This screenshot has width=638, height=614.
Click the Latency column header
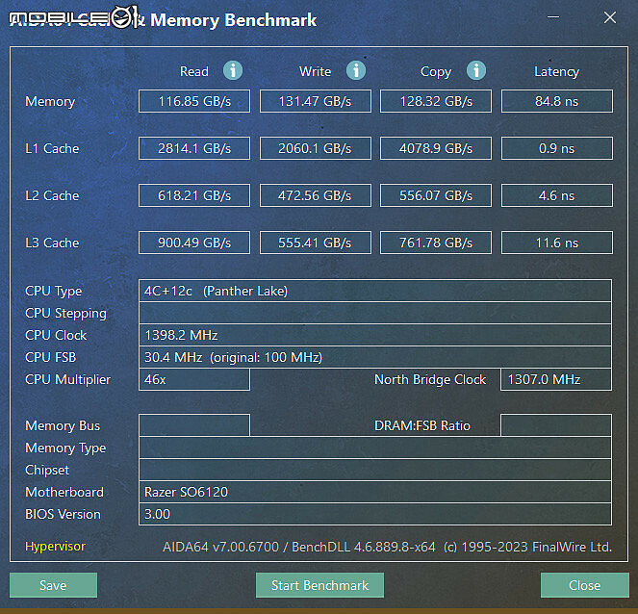[x=556, y=71]
